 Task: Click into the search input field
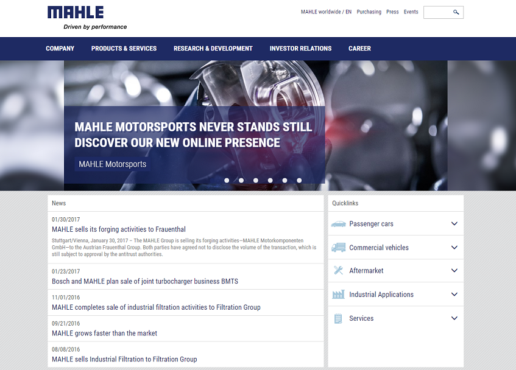437,12
